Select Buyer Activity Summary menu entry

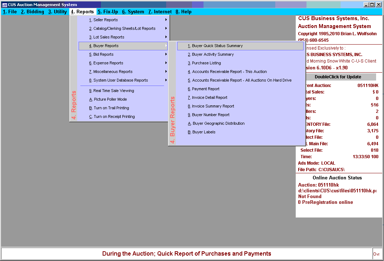(213, 55)
